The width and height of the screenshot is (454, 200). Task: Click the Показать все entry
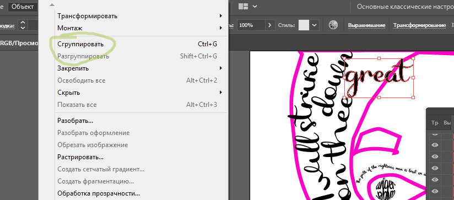coord(140,105)
